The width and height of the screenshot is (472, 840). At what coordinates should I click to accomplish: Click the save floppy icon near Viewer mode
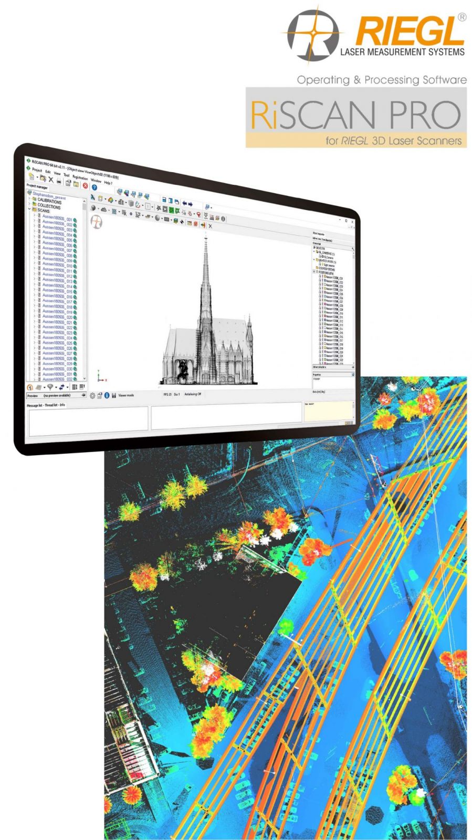(114, 395)
